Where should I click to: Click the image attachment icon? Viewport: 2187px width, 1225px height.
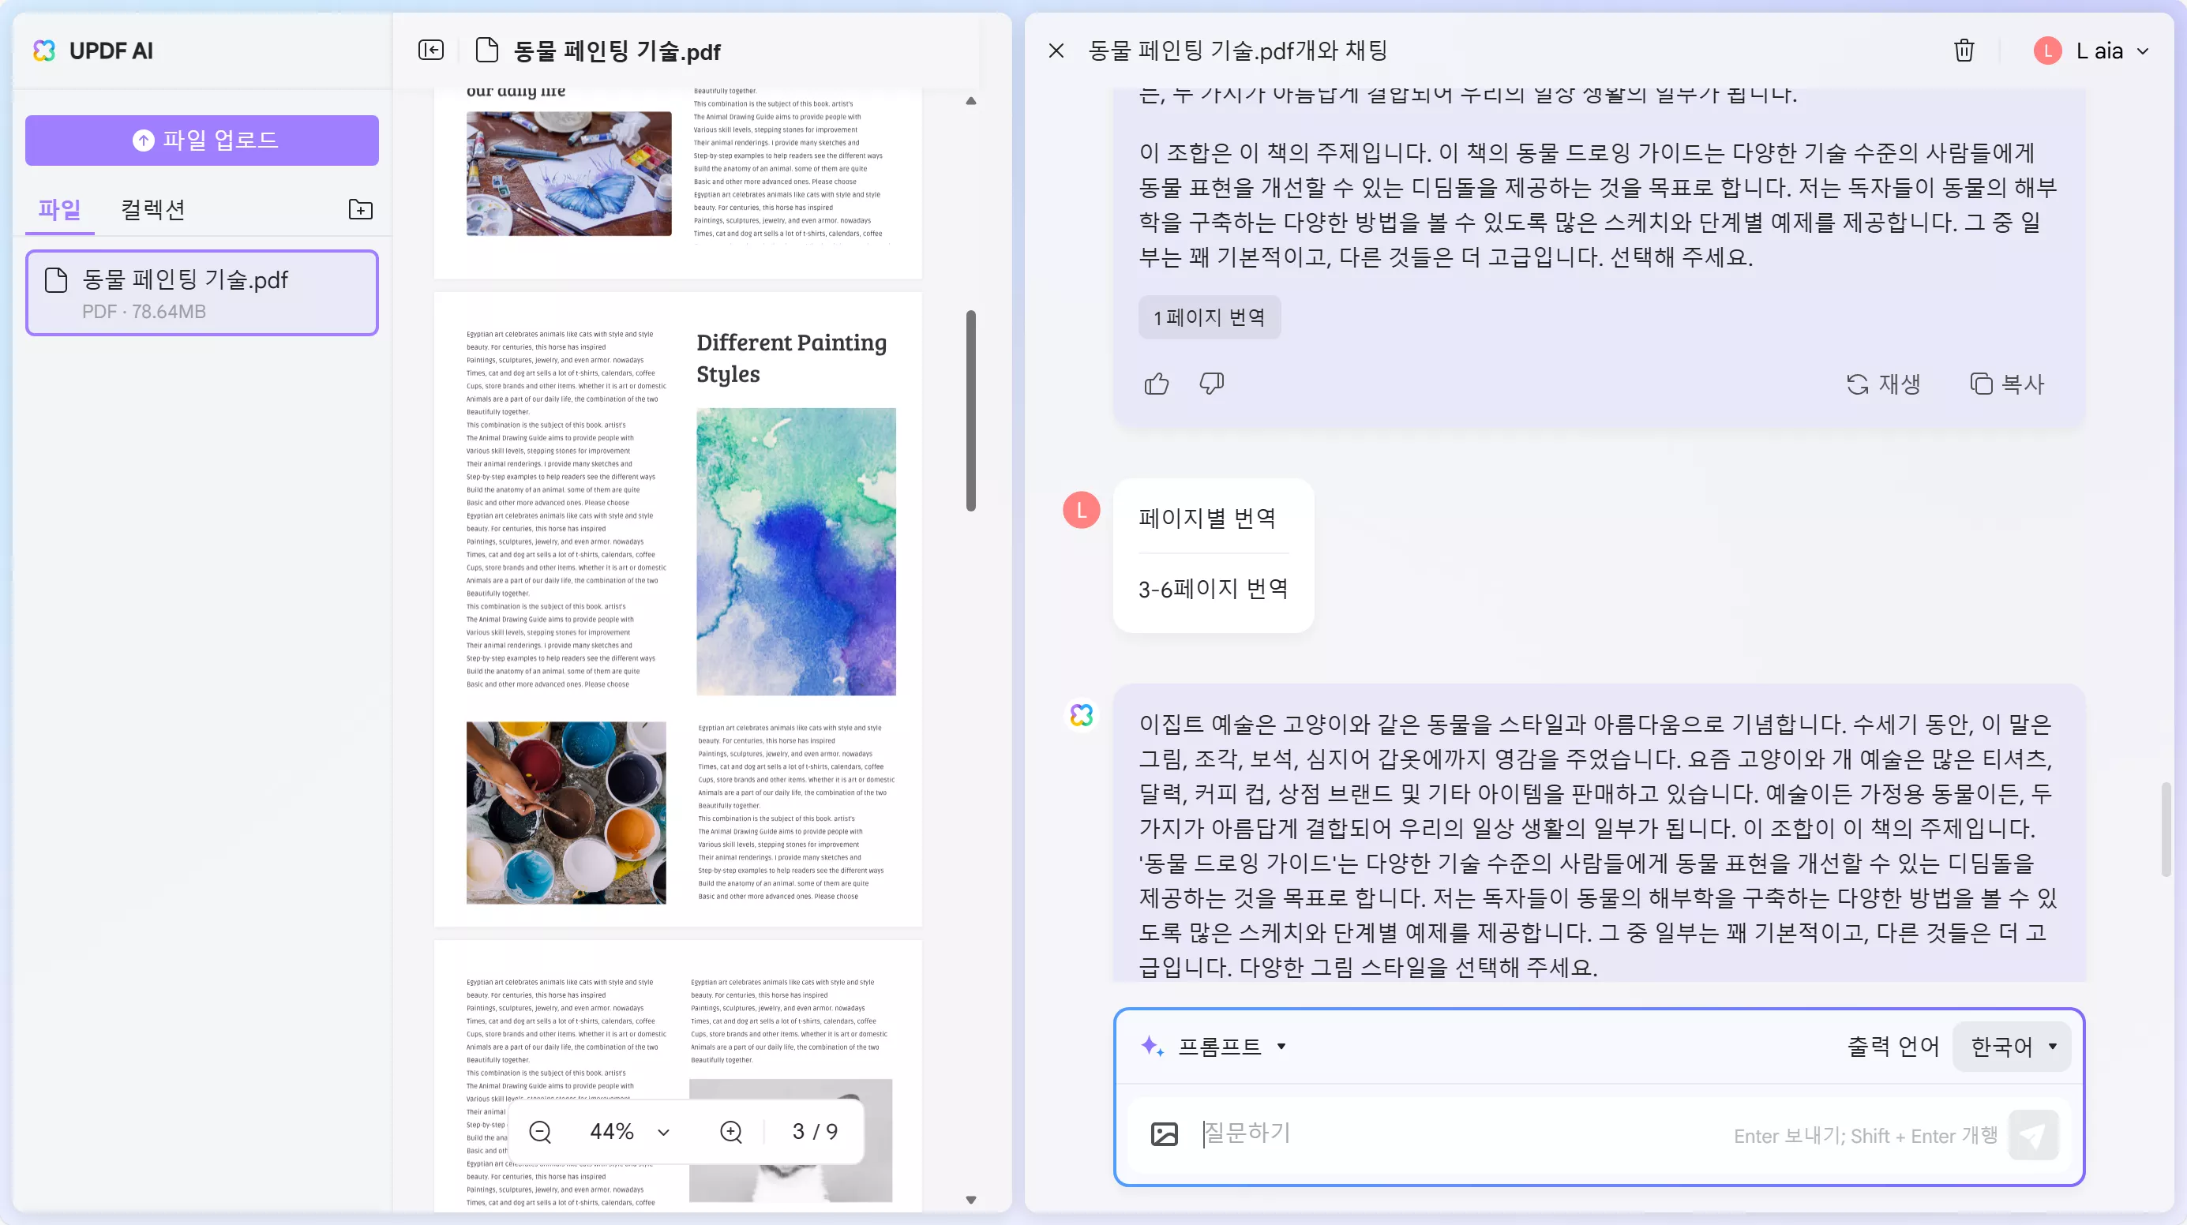point(1164,1134)
